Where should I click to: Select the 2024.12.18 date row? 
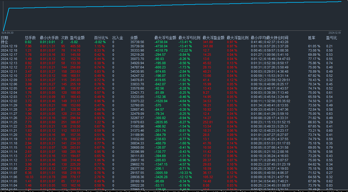point(9,50)
